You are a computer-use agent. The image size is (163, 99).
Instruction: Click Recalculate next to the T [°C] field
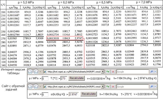click(x=76, y=78)
